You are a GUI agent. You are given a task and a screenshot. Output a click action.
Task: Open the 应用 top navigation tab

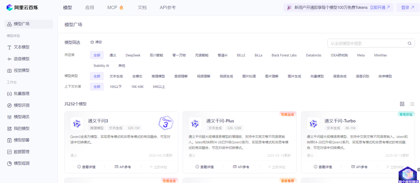pos(90,8)
